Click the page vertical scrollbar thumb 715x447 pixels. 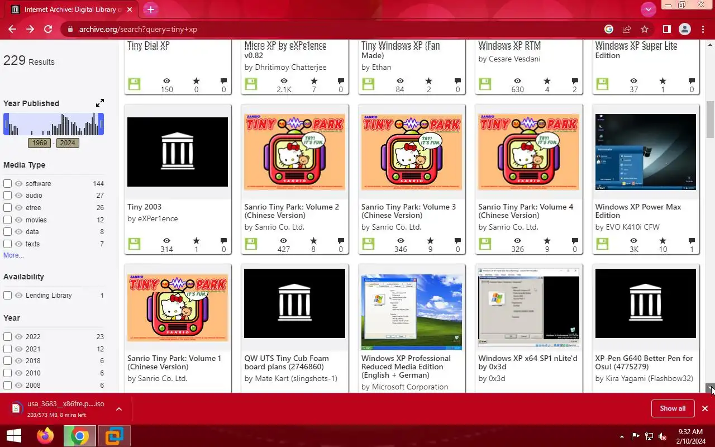point(710,119)
